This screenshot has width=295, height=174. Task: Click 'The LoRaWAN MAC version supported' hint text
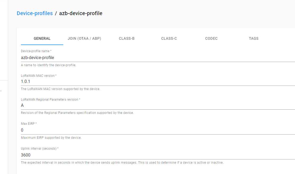[61, 89]
